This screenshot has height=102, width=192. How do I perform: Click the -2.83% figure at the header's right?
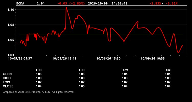pyautogui.click(x=155, y=3)
